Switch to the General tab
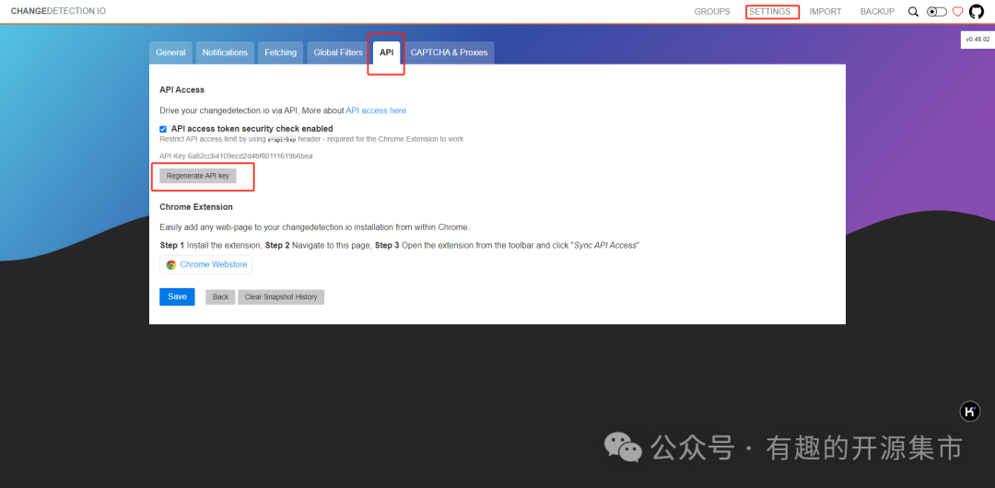 coord(170,52)
